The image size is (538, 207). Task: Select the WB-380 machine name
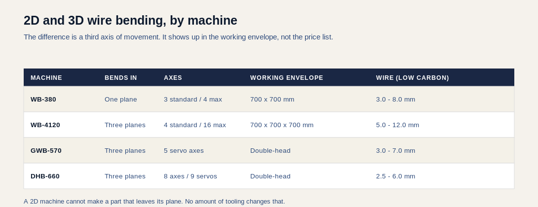tap(43, 100)
